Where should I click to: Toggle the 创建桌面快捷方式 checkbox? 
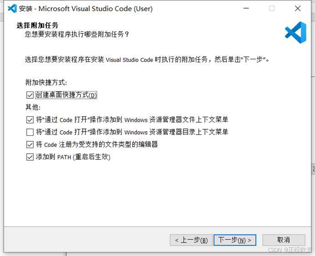(30, 95)
